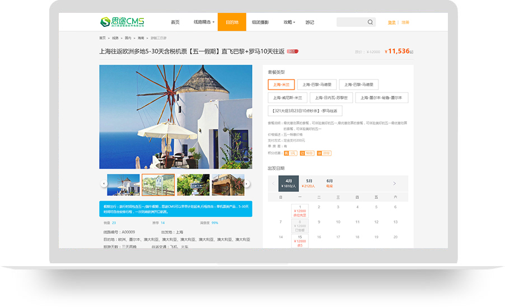
Task: Select the 上海-米兰 package option
Action: [281, 85]
